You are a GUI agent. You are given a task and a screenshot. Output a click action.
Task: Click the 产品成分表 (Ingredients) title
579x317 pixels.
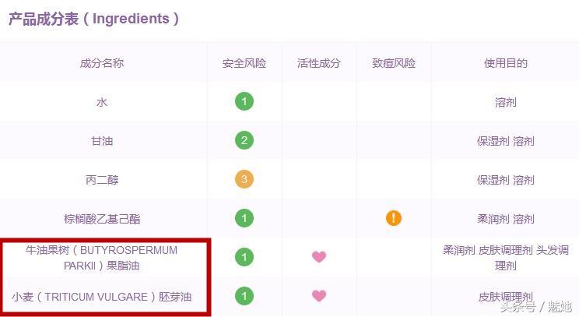94,19
